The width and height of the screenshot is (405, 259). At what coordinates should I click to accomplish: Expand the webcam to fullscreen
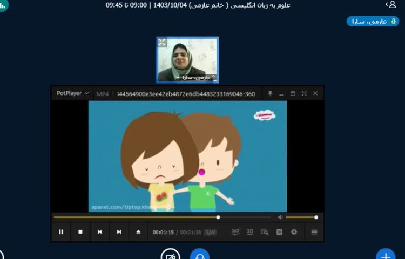click(x=162, y=43)
